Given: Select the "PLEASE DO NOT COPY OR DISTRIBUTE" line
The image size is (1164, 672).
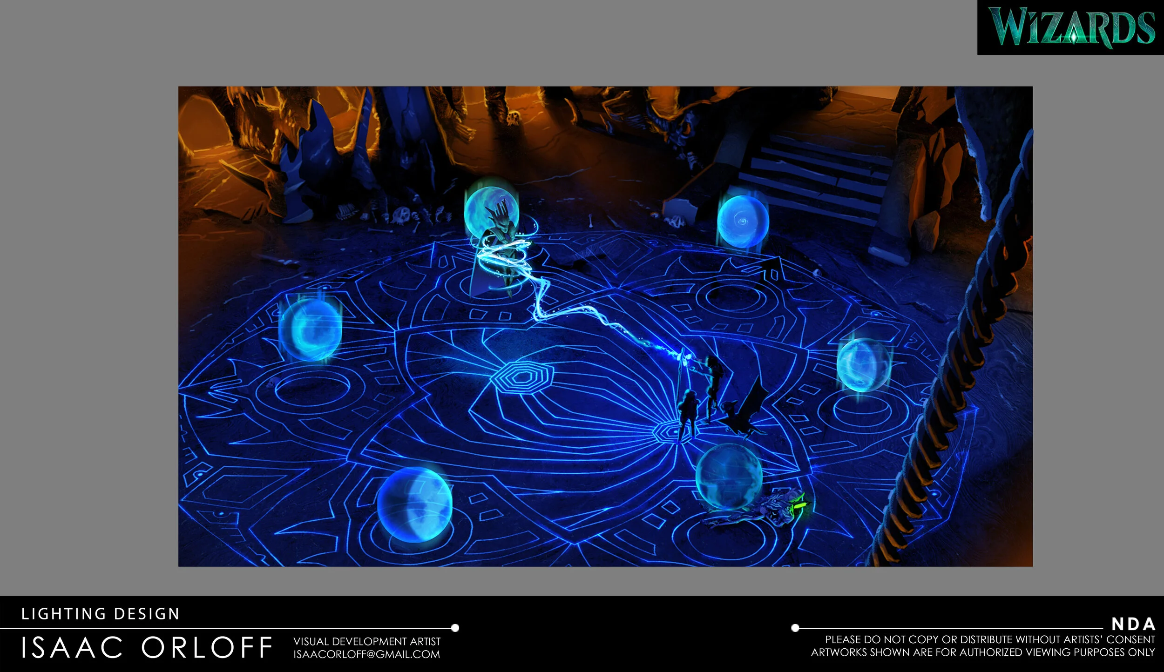Looking at the screenshot, I should coord(990,639).
